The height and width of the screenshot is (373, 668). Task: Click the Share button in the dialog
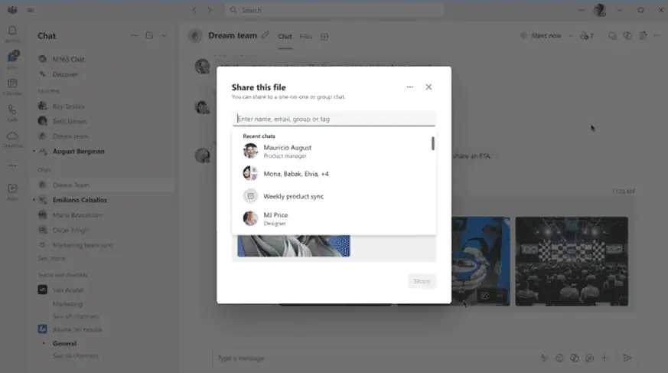tap(422, 281)
